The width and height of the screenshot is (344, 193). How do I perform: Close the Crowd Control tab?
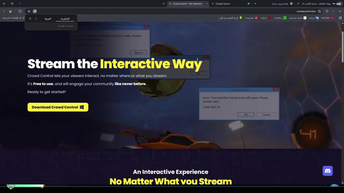point(170,4)
